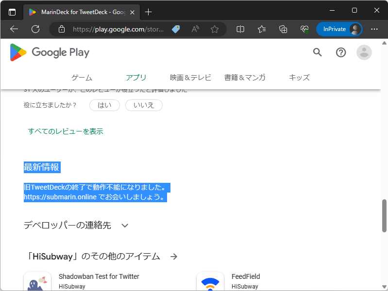Viewport: 388px width, 291px height.
Task: Open the Favorites list
Action: point(262,29)
